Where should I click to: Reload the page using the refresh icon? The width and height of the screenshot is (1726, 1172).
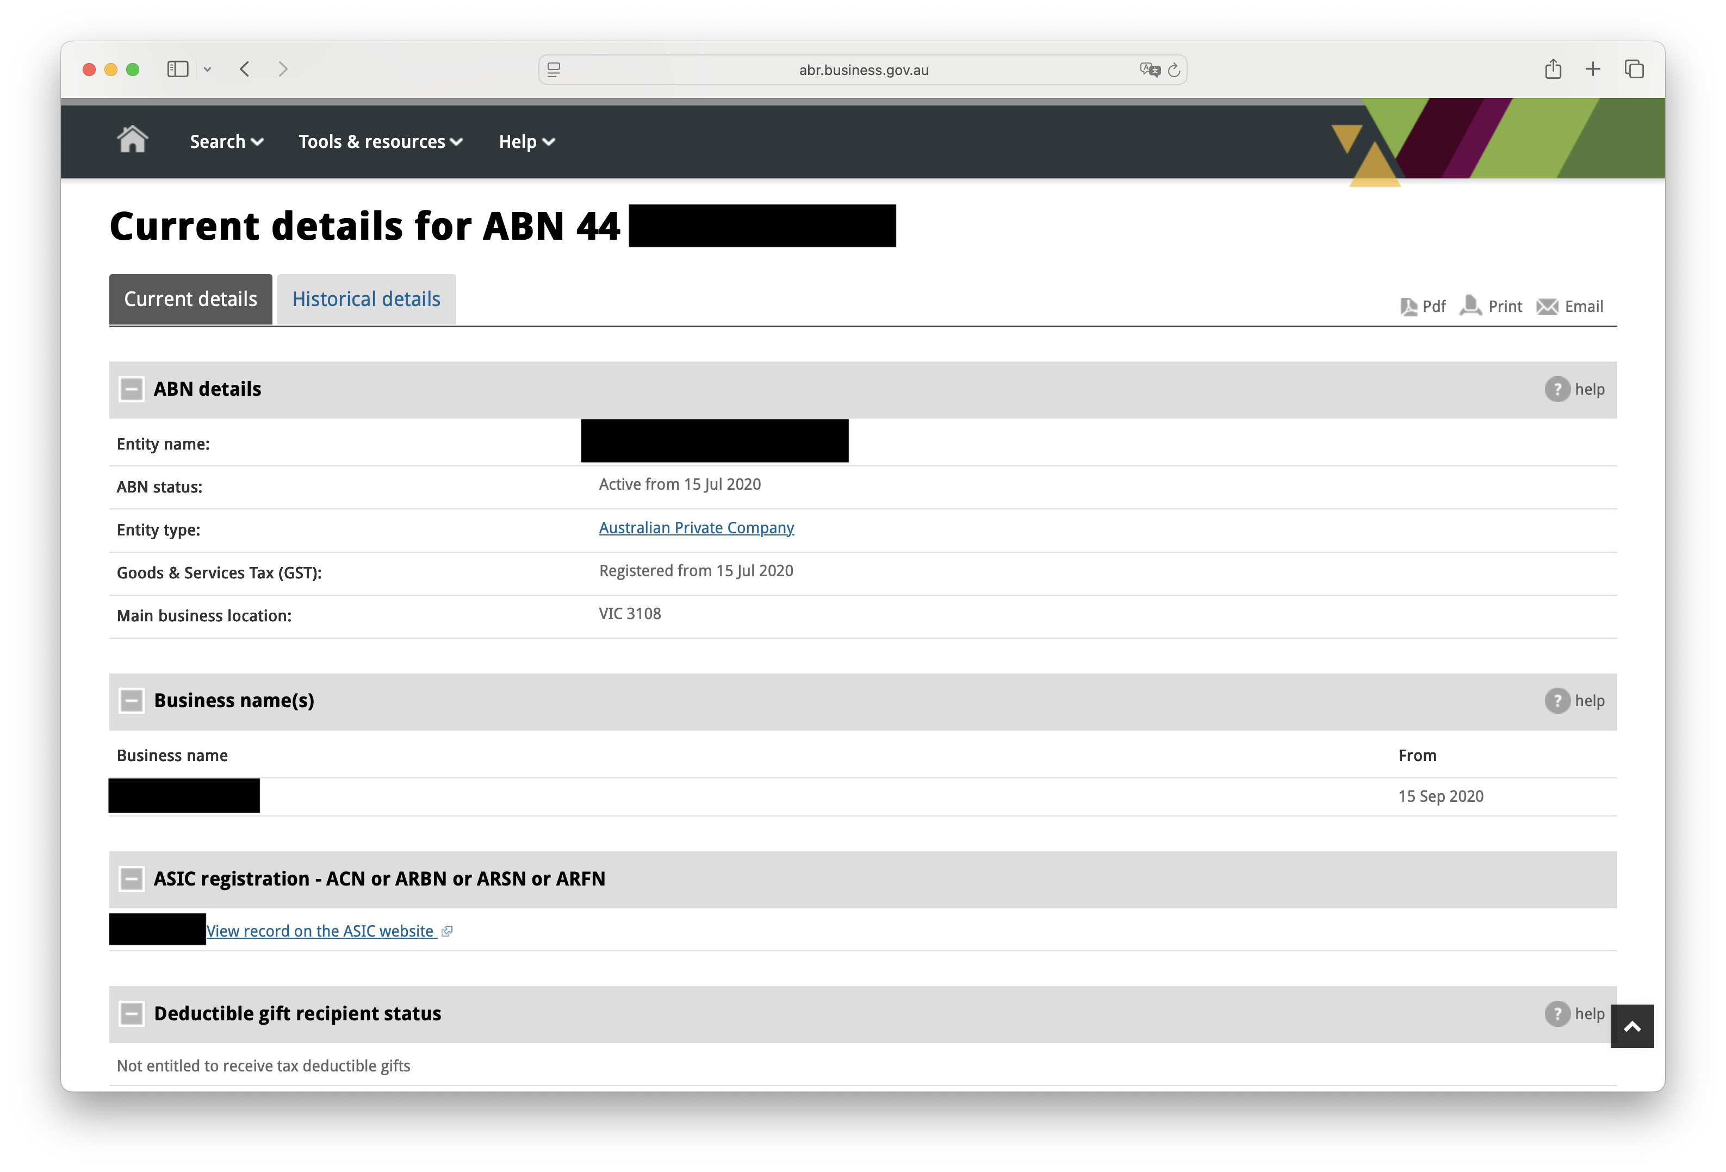tap(1174, 71)
